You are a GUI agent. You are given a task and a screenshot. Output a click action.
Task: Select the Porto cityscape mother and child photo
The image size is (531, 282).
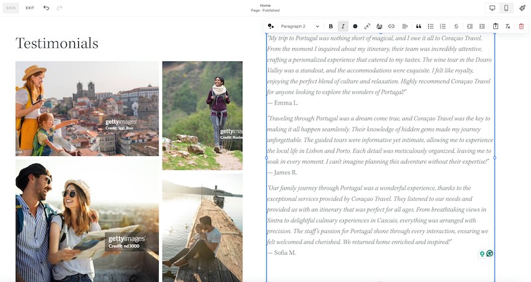pos(87,108)
